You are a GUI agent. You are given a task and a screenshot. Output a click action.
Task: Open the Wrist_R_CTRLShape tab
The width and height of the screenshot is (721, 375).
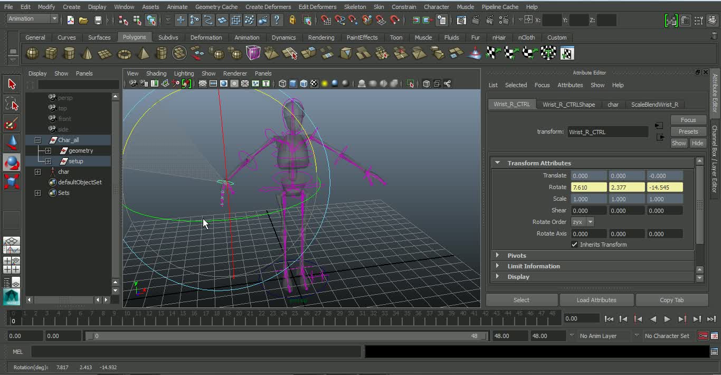pyautogui.click(x=568, y=105)
